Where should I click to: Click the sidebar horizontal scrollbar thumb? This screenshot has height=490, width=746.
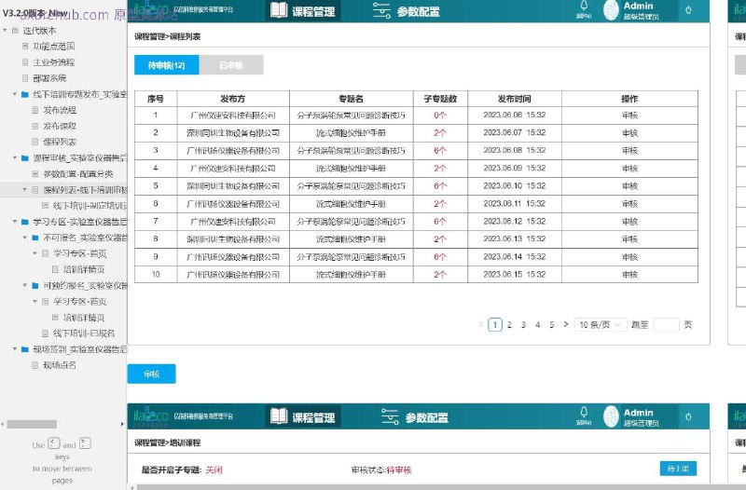click(x=32, y=424)
